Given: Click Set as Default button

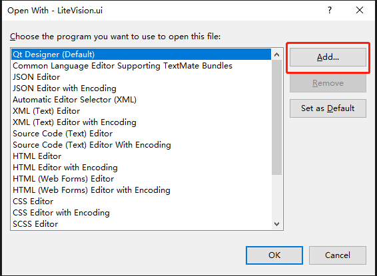Looking at the screenshot, I should click(x=328, y=108).
